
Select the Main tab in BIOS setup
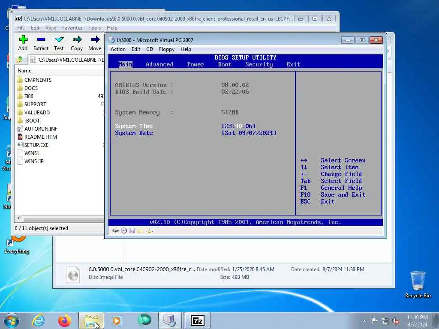(126, 64)
